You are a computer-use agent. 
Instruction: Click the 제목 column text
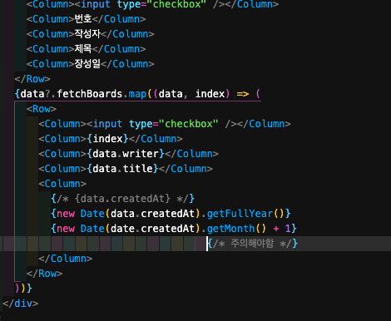(83, 49)
